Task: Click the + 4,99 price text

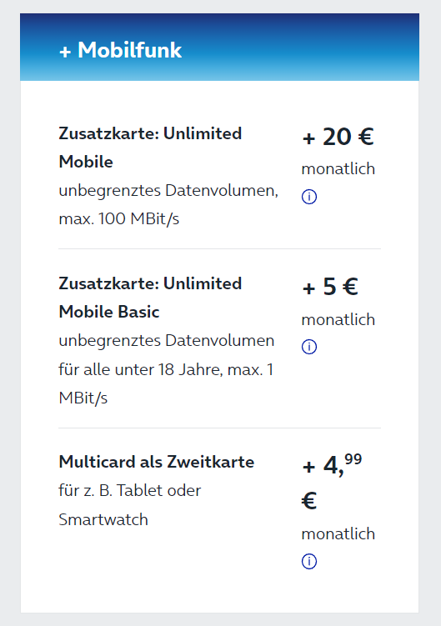Action: pos(332,464)
